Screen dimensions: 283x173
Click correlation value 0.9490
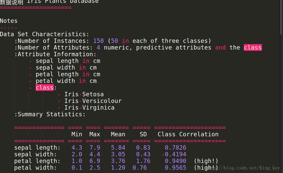pyautogui.click(x=175, y=161)
